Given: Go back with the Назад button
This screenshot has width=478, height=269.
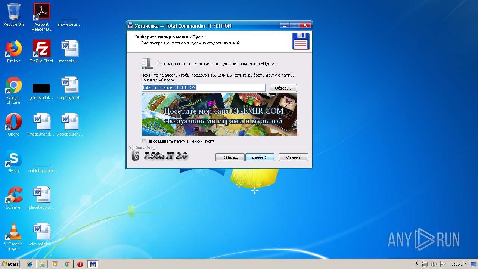Looking at the screenshot, I should [230, 157].
